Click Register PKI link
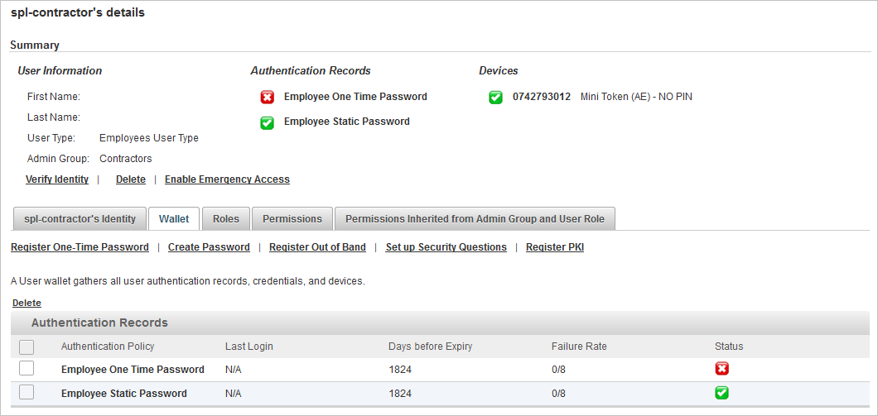Screen dimensions: 878x416 pyautogui.click(x=555, y=247)
